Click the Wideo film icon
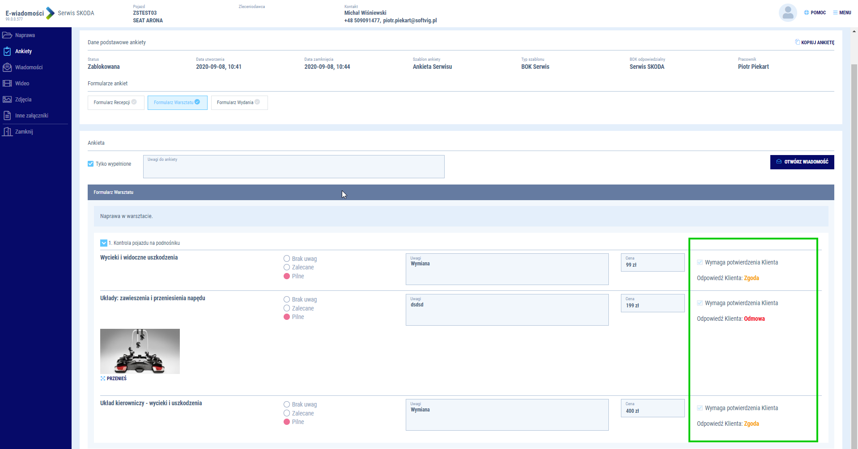This screenshot has height=449, width=858. pyautogui.click(x=7, y=84)
